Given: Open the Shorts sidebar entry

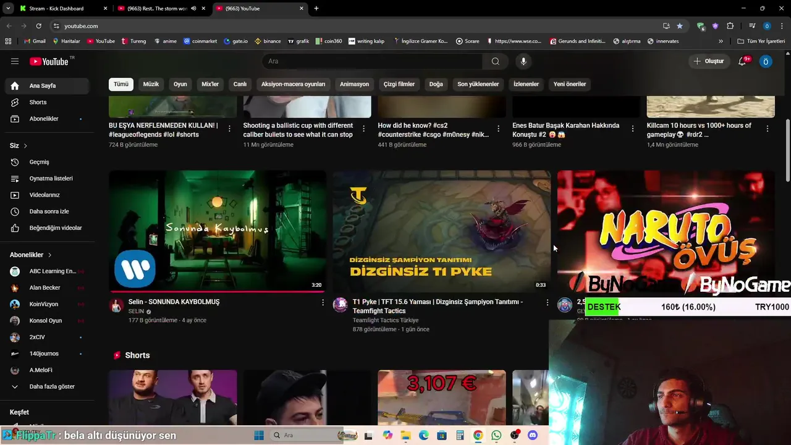Looking at the screenshot, I should click(48, 102).
